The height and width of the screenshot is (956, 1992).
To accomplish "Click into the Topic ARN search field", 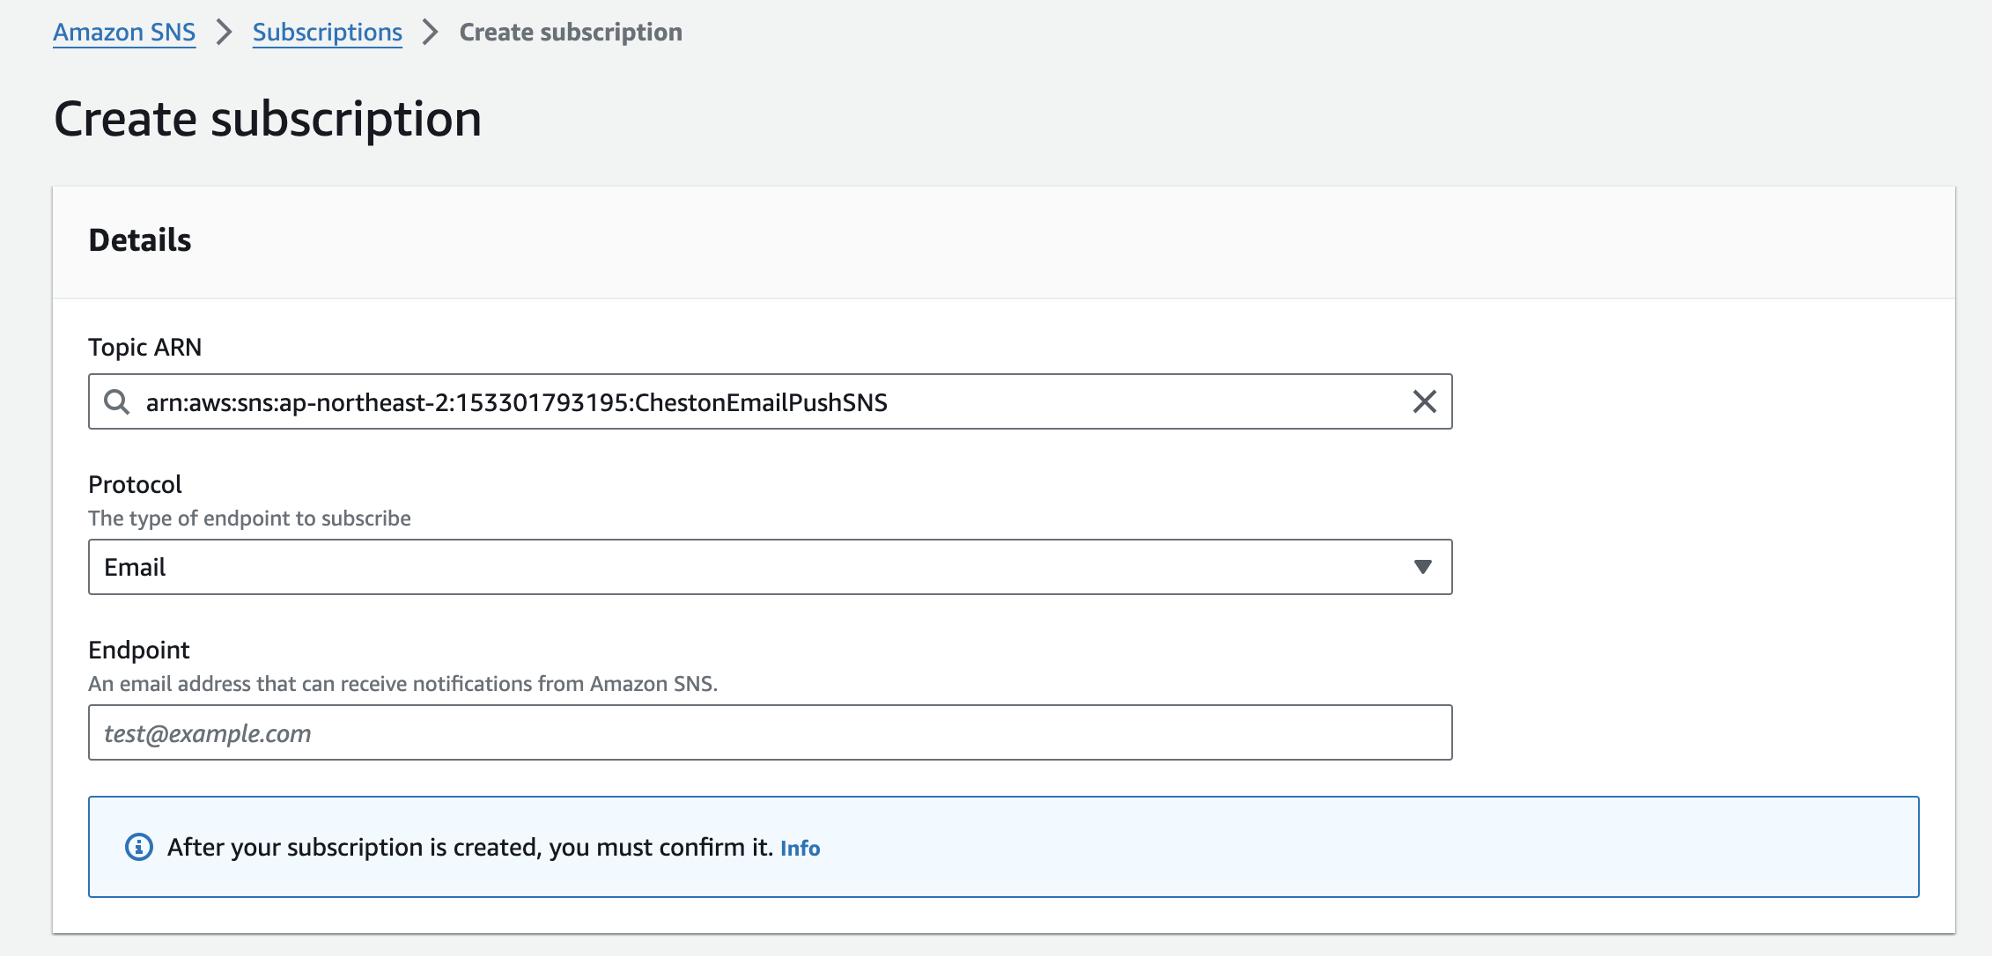I will click(757, 402).
